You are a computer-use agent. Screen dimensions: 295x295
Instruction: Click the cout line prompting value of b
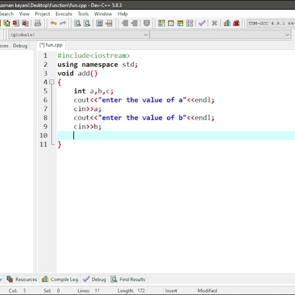tap(144, 118)
